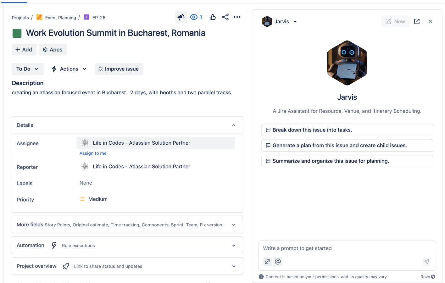This screenshot has width=445, height=283.
Task: Open the share issue icon
Action: tap(225, 17)
